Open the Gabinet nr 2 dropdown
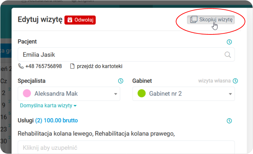 (x=184, y=94)
